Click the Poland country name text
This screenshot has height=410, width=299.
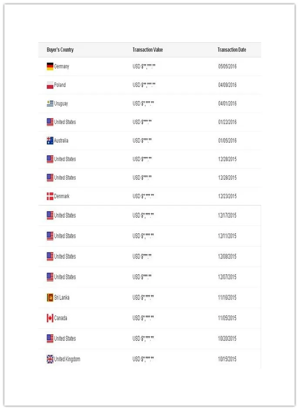pos(60,85)
